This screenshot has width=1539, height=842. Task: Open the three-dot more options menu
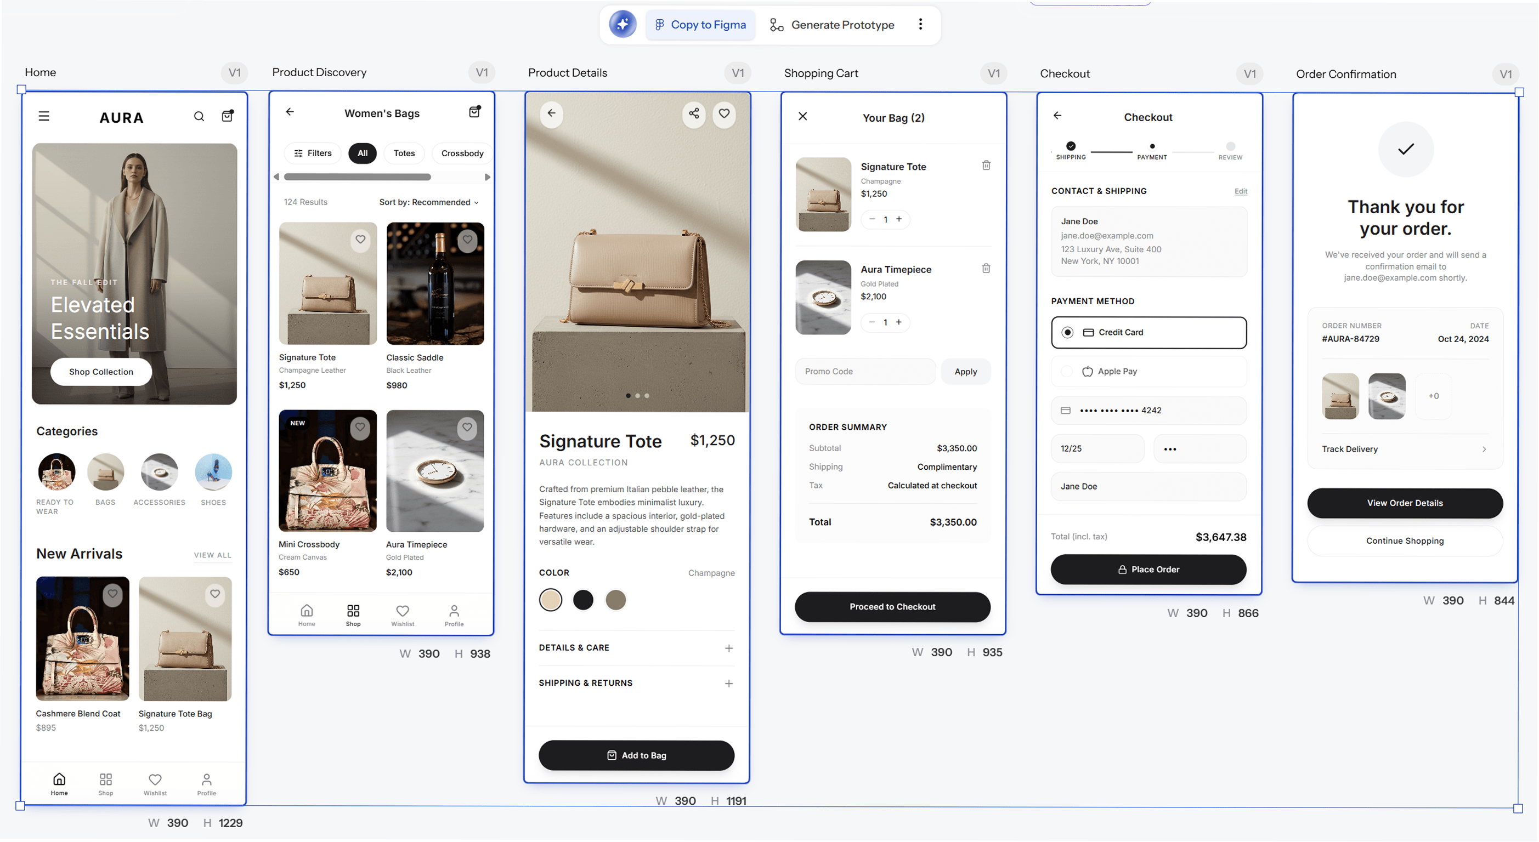point(920,25)
